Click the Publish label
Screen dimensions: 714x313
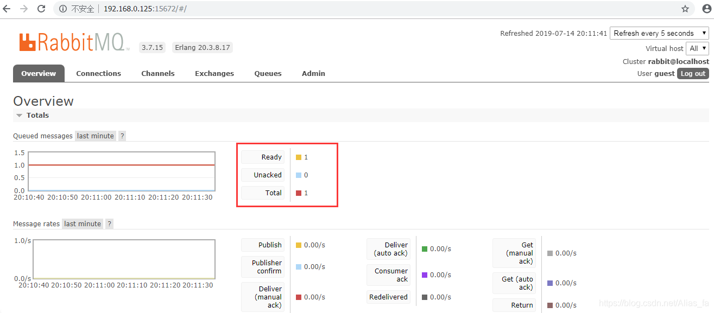[x=263, y=245]
